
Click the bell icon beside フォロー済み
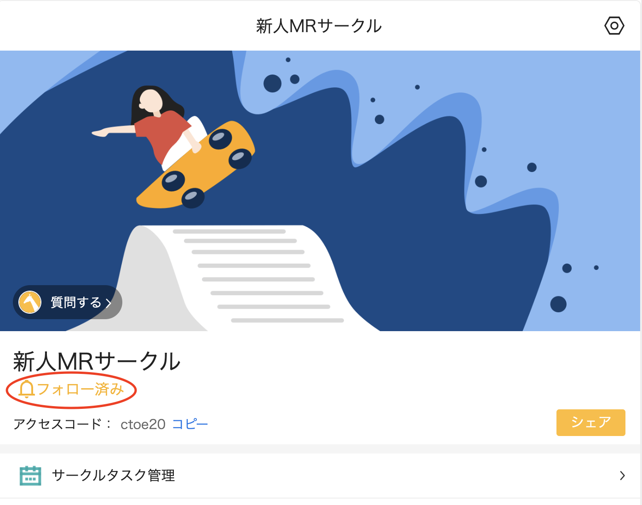(27, 389)
